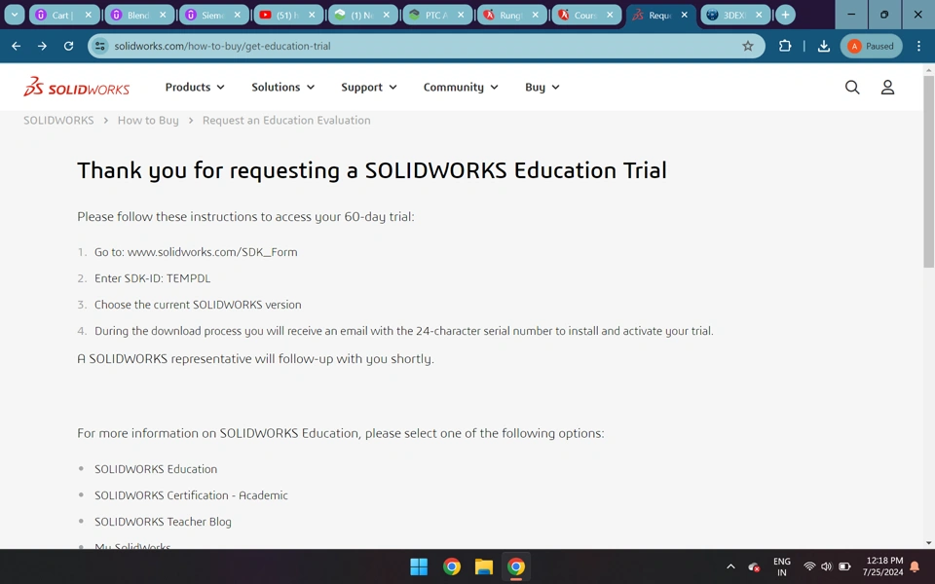The height and width of the screenshot is (584, 935).
Task: Open the Chrome extensions puzzle icon
Action: [785, 46]
